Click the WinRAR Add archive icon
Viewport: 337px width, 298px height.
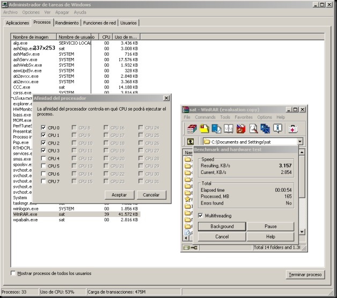click(x=192, y=128)
